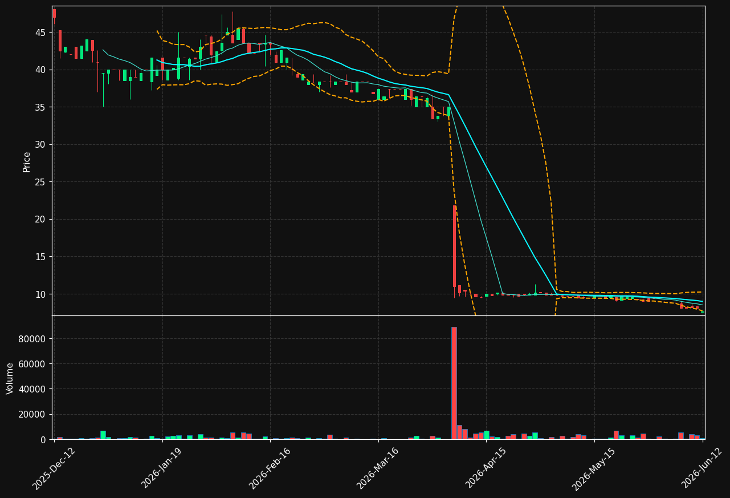This screenshot has width=730, height=498.
Task: Click the 2026-Jan-19 date label
Action: click(162, 468)
